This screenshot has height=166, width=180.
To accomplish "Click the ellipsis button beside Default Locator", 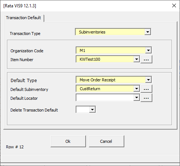I will [x=146, y=98].
